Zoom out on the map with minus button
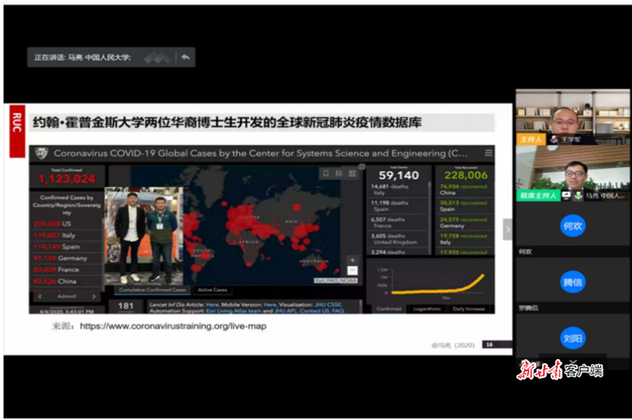The height and width of the screenshot is (420, 632). tap(352, 271)
